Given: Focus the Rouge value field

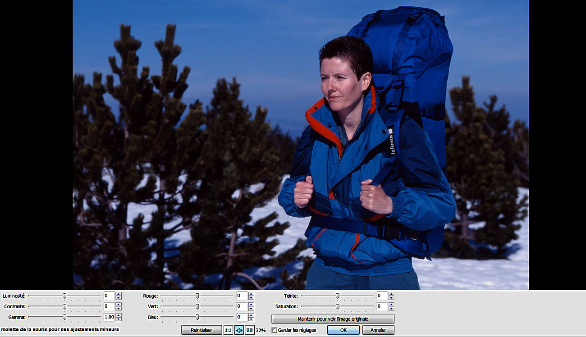Looking at the screenshot, I should click(242, 296).
